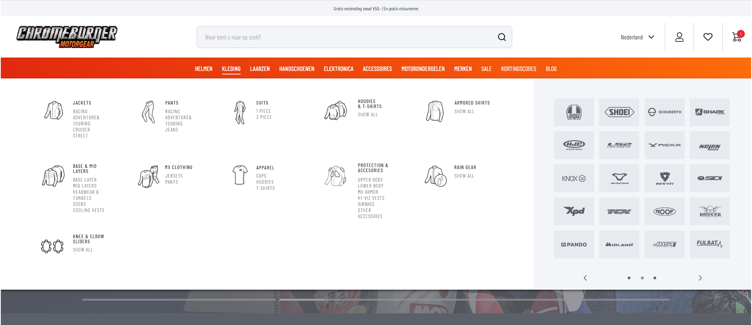Viewport: 752px width, 325px height.
Task: Open the Helmen menu
Action: 204,69
